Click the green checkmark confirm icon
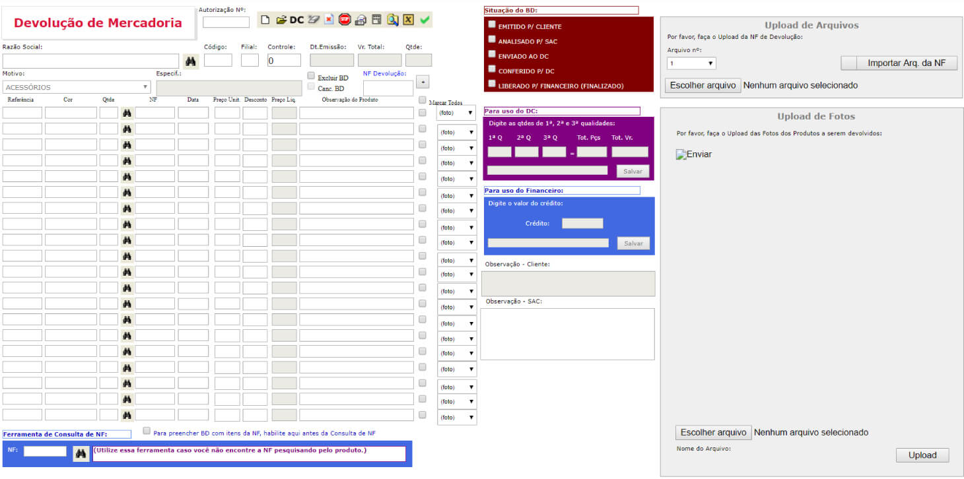Screen dimensions: 964x479 425,20
